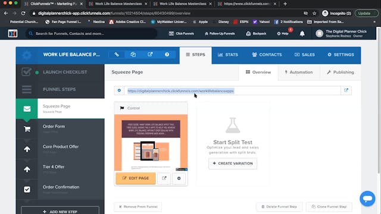The width and height of the screenshot is (381, 214).
Task: Reload the browser page
Action: pyautogui.click(x=23, y=13)
